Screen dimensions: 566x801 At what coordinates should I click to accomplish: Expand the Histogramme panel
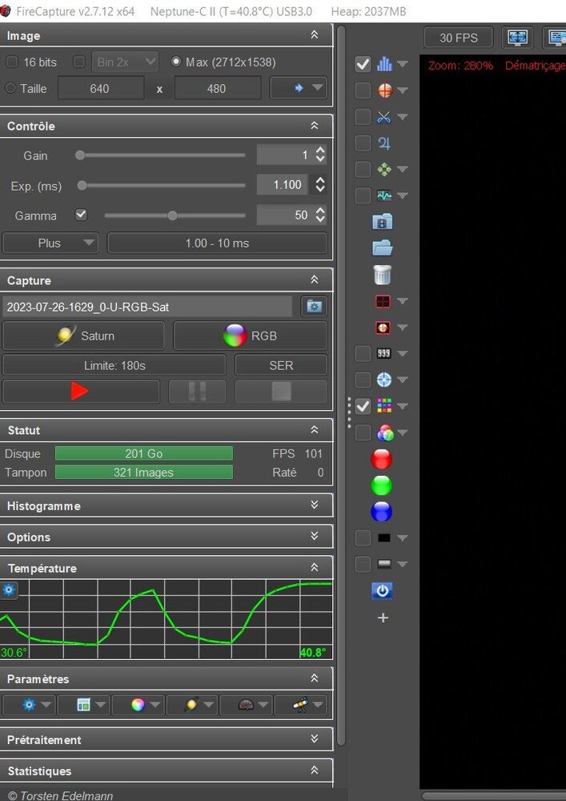pos(167,505)
